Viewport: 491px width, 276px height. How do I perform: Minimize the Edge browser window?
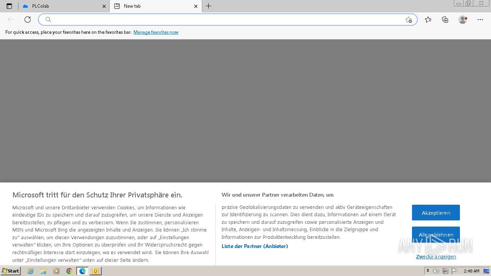[x=459, y=3]
